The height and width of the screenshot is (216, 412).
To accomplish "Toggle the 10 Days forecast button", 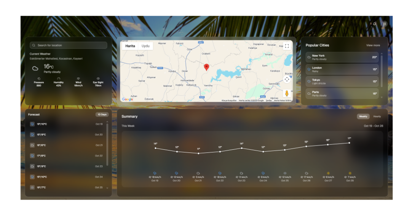I will [x=102, y=114].
